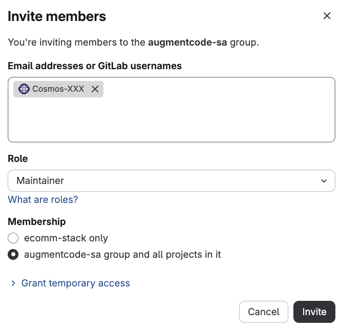Expand the Grant temporary access section
This screenshot has height=329, width=340.
tap(75, 283)
